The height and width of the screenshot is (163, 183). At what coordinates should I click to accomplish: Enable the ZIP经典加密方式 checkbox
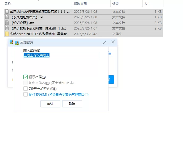(x=26, y=89)
